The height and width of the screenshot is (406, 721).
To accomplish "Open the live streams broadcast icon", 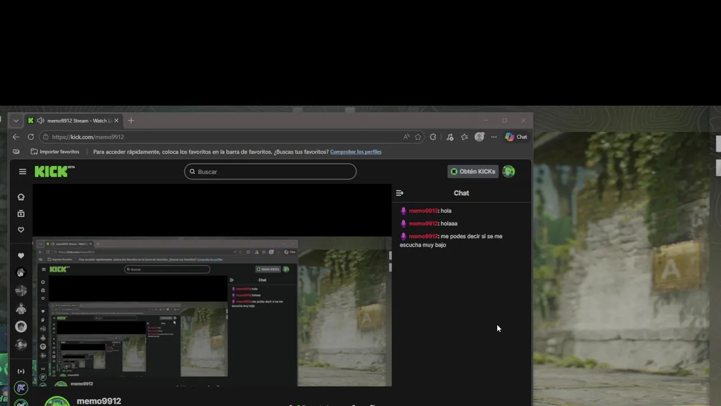I will coord(21,371).
